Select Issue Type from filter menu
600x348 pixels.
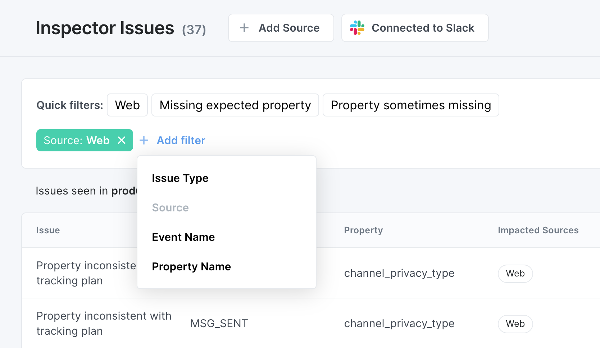click(x=180, y=178)
